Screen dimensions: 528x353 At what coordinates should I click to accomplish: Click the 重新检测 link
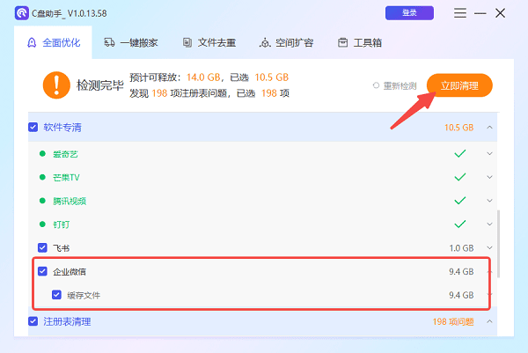tap(400, 86)
